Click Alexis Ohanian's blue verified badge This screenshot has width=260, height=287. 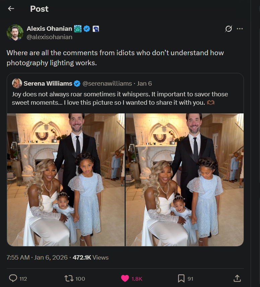tap(87, 29)
